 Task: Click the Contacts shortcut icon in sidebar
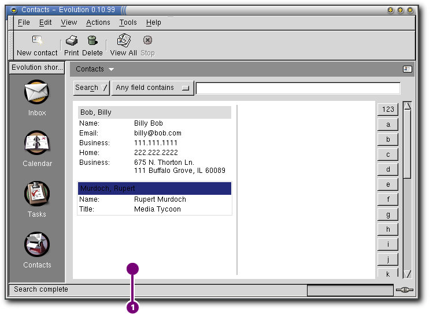pos(37,244)
